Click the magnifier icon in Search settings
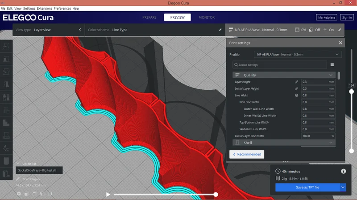The height and width of the screenshot is (200, 357). (x=236, y=64)
